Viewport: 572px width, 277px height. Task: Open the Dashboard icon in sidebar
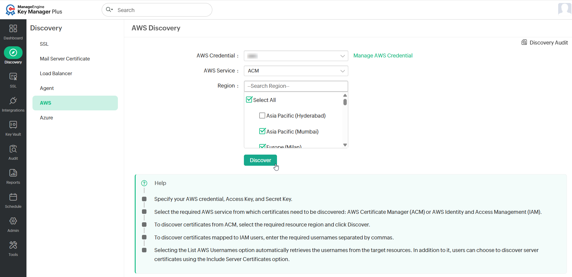click(13, 28)
